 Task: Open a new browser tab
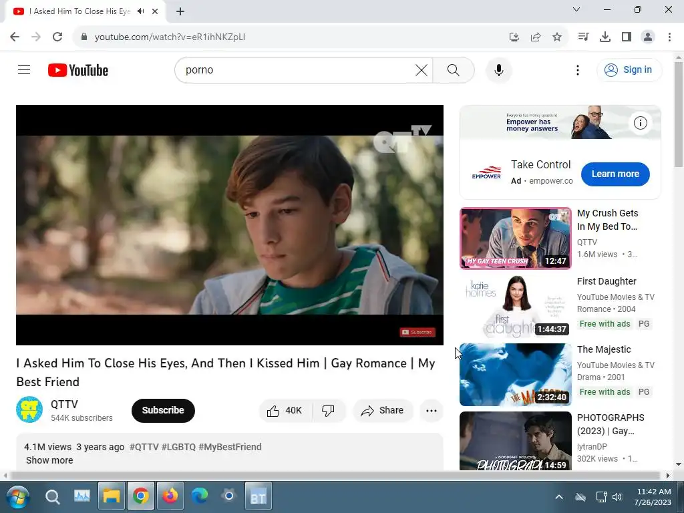tap(180, 11)
